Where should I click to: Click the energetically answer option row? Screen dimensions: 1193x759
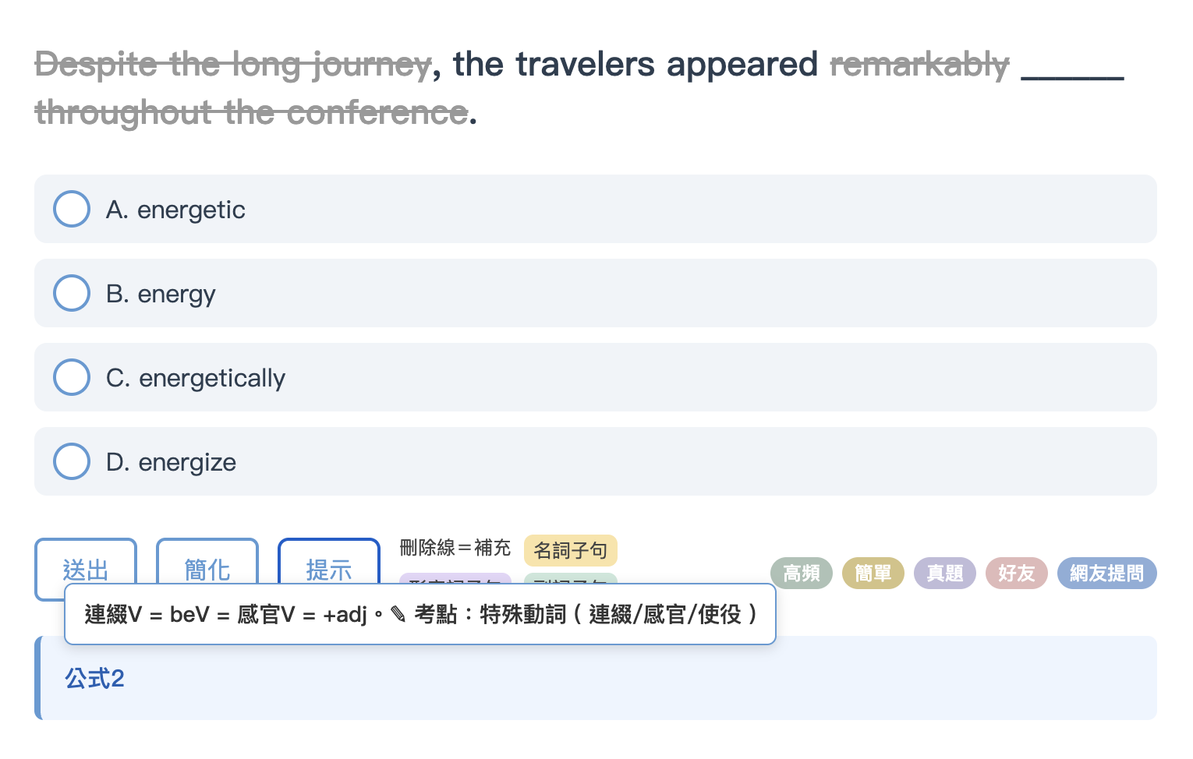click(596, 377)
